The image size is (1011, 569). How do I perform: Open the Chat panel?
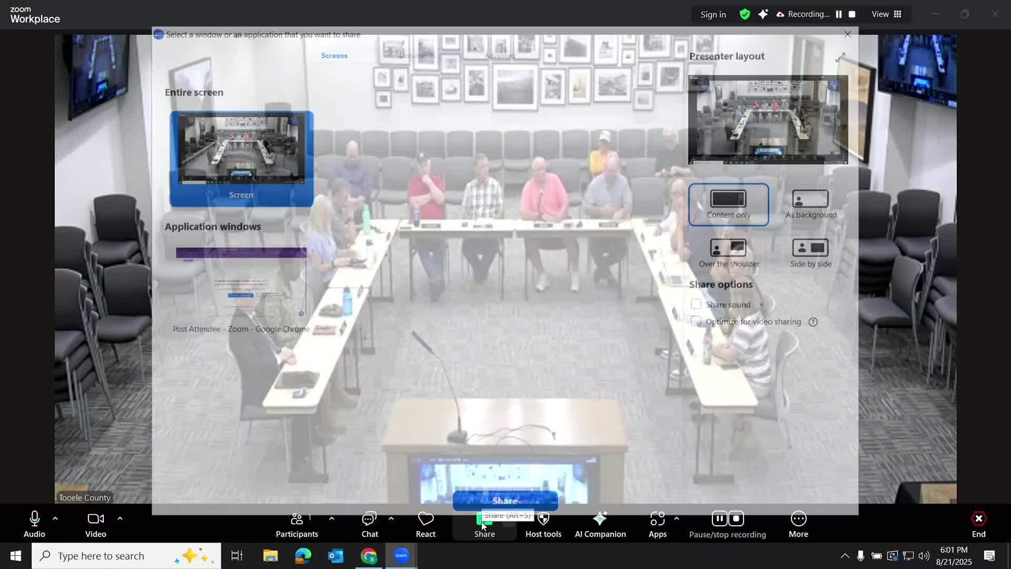[369, 523]
